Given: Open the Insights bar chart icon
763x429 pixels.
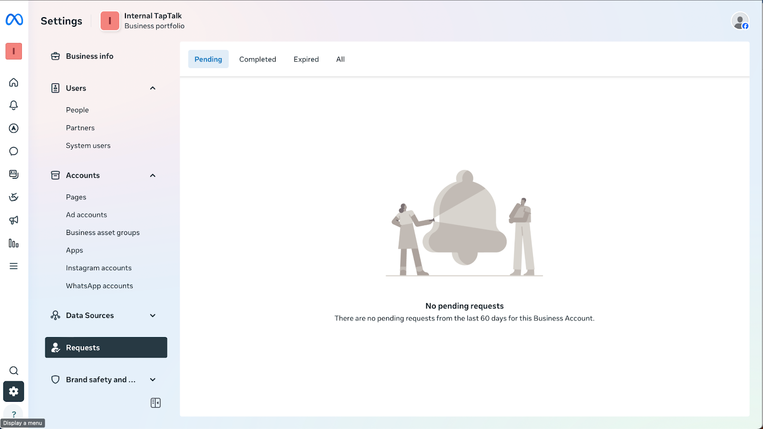Looking at the screenshot, I should click(x=14, y=243).
